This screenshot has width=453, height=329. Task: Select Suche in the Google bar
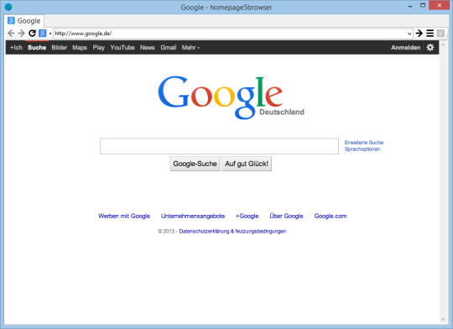pos(37,47)
